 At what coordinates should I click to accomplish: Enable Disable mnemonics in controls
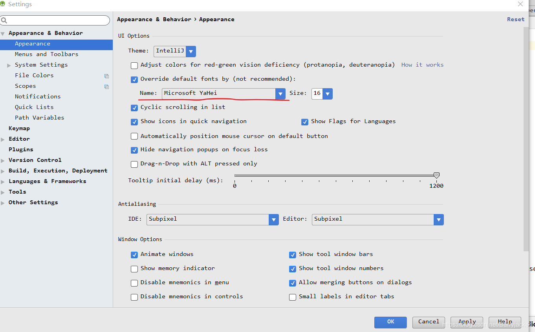pyautogui.click(x=134, y=297)
